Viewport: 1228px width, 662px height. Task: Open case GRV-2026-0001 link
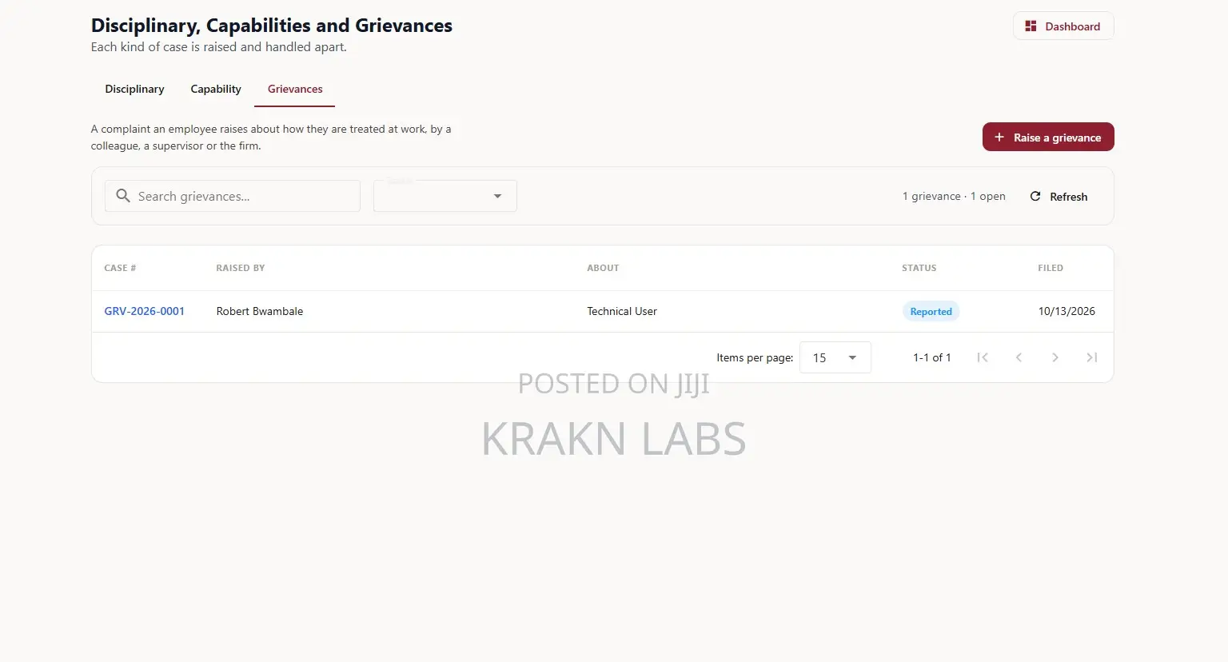[x=145, y=311]
